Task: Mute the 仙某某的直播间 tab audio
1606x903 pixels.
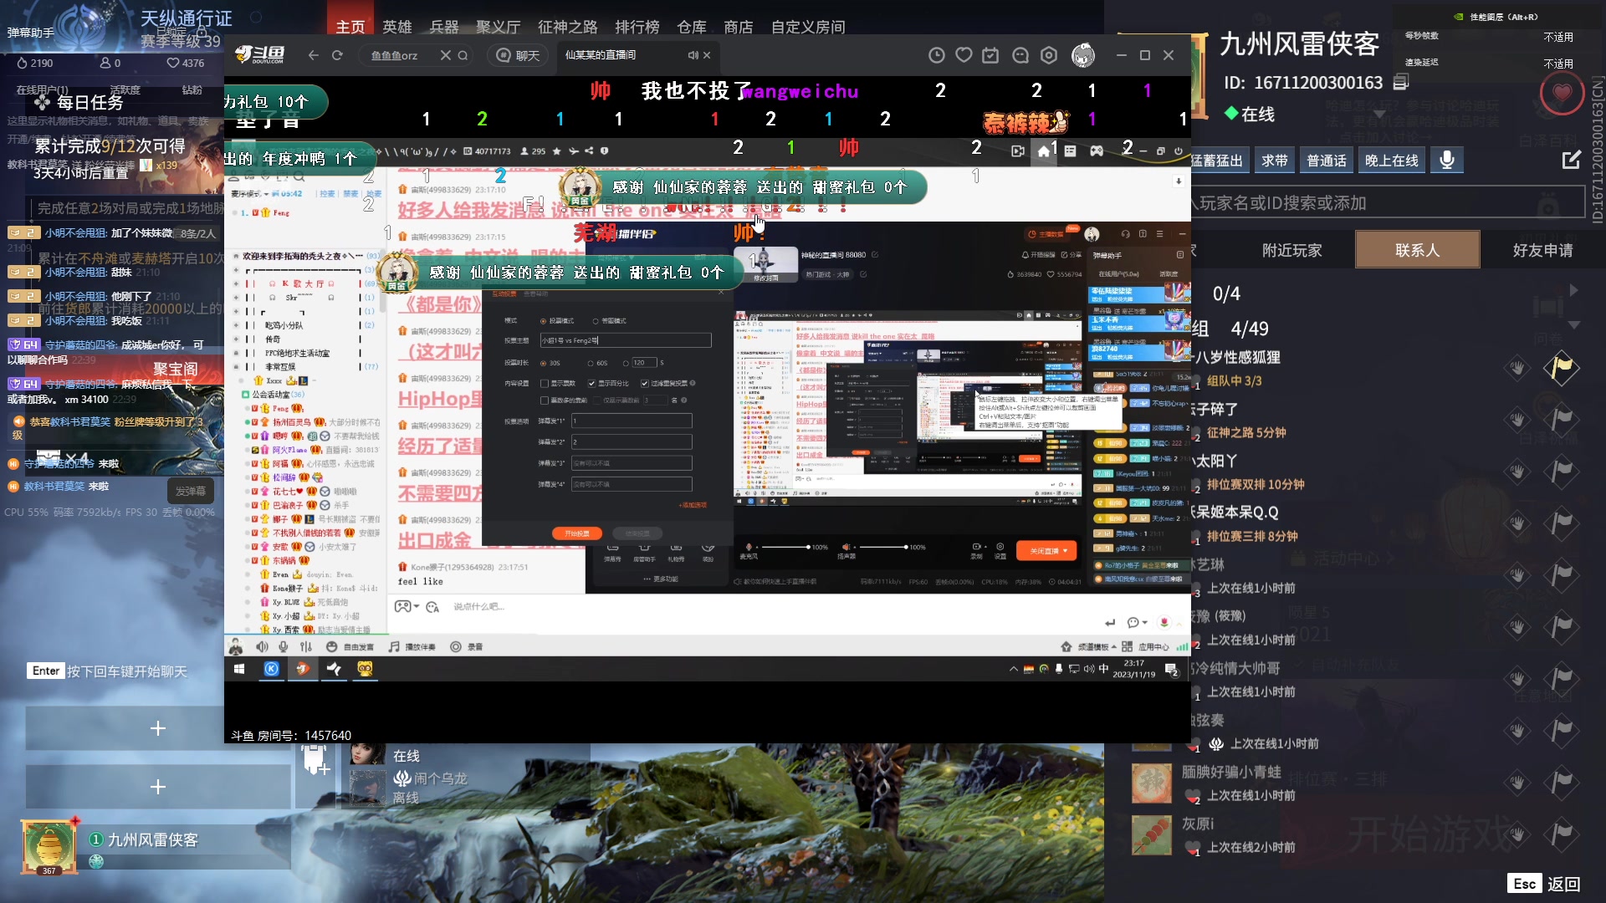Action: pos(693,55)
